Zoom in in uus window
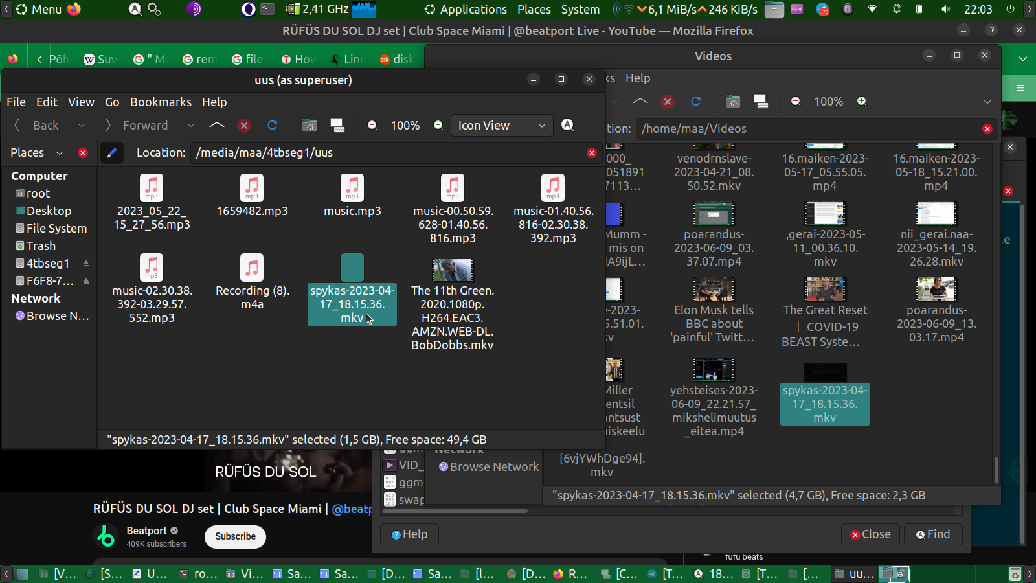Image resolution: width=1036 pixels, height=583 pixels. 438,125
